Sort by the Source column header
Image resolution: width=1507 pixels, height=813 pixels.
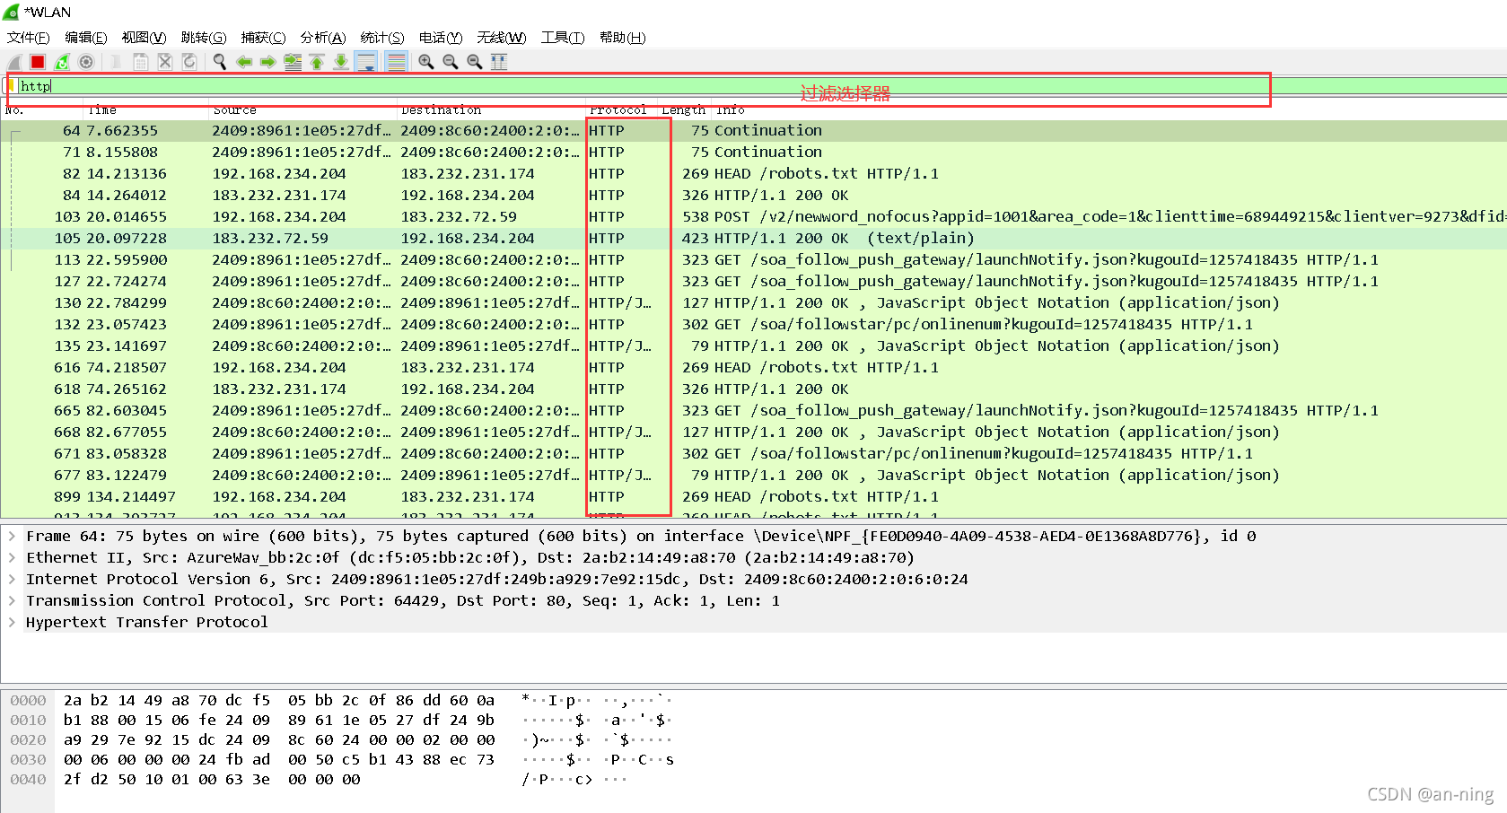302,110
